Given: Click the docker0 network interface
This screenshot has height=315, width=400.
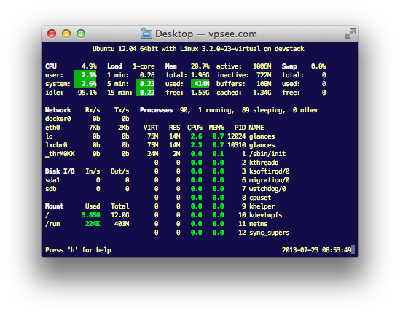Looking at the screenshot, I should point(58,119).
